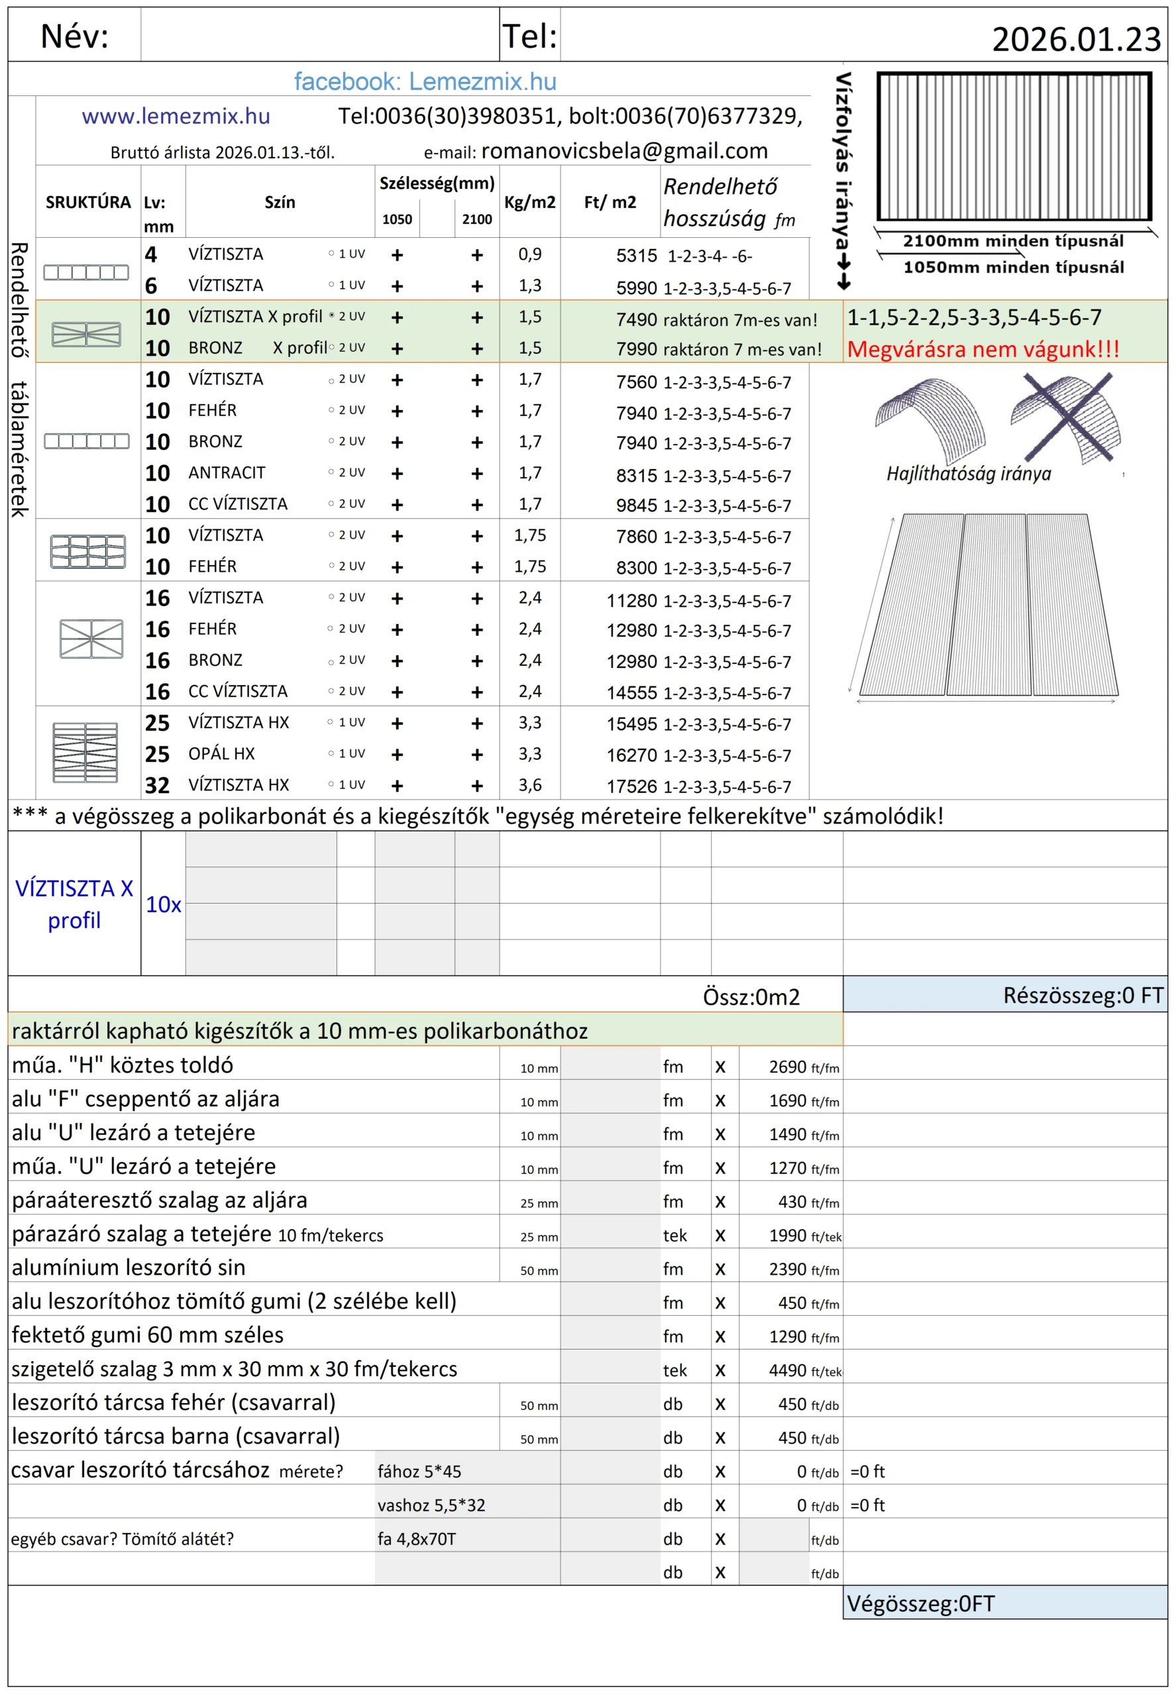Click the empty Név input field
Screen dimensions: 1176x1696
click(x=319, y=35)
